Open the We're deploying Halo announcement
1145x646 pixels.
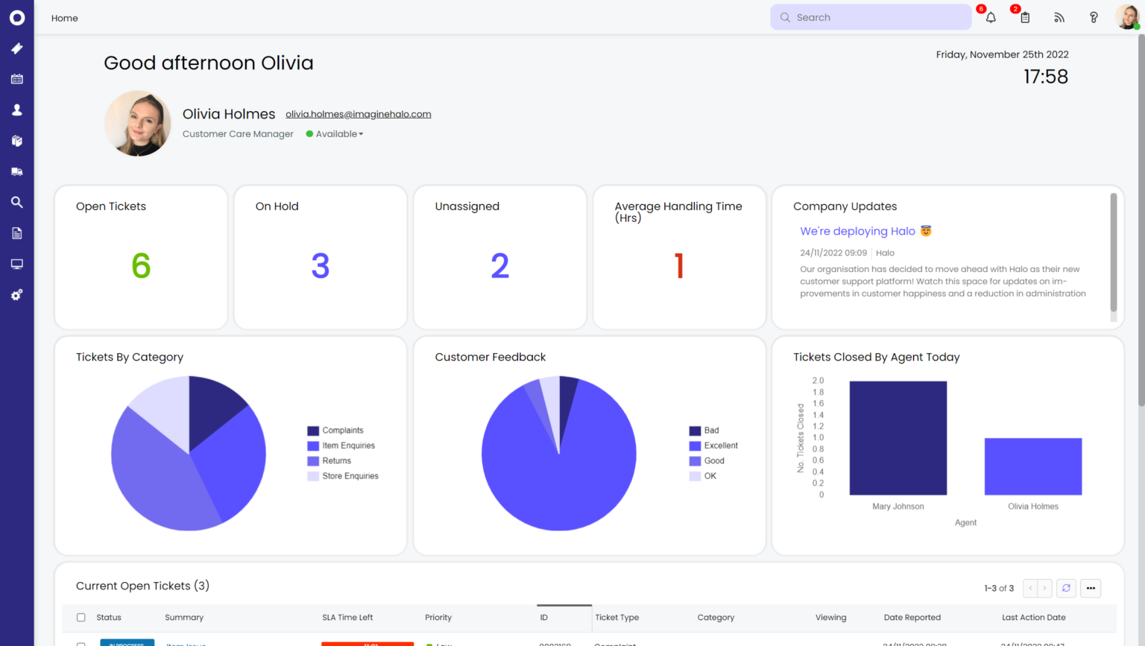pyautogui.click(x=857, y=231)
